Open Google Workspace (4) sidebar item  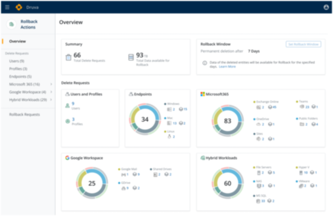pos(27,92)
